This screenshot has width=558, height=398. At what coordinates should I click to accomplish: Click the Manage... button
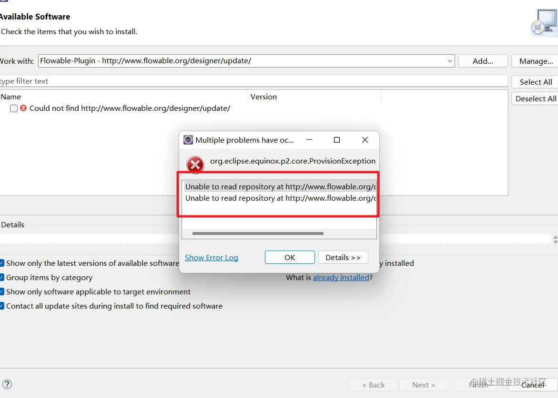(535, 61)
